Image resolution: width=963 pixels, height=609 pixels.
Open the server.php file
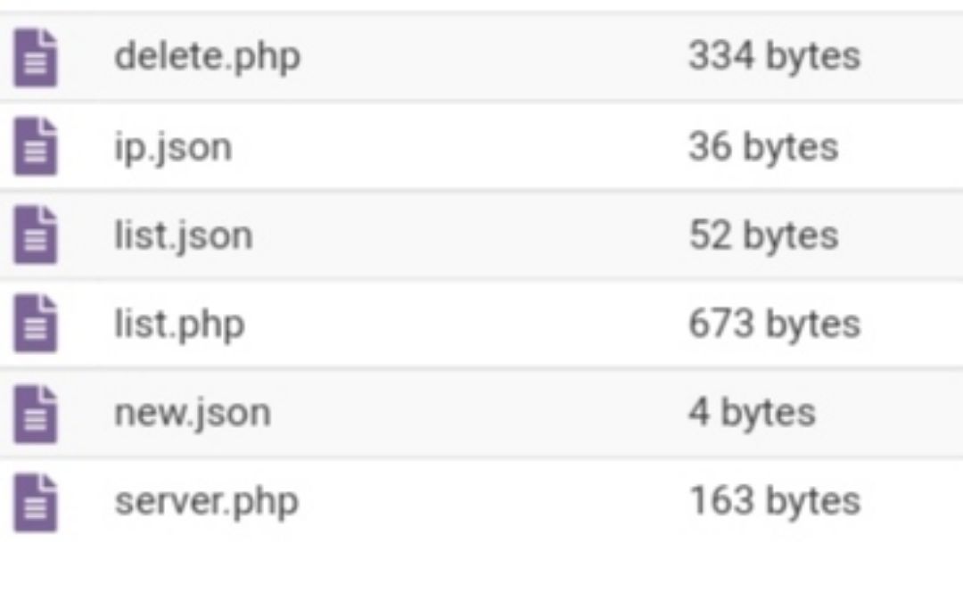pyautogui.click(x=206, y=502)
